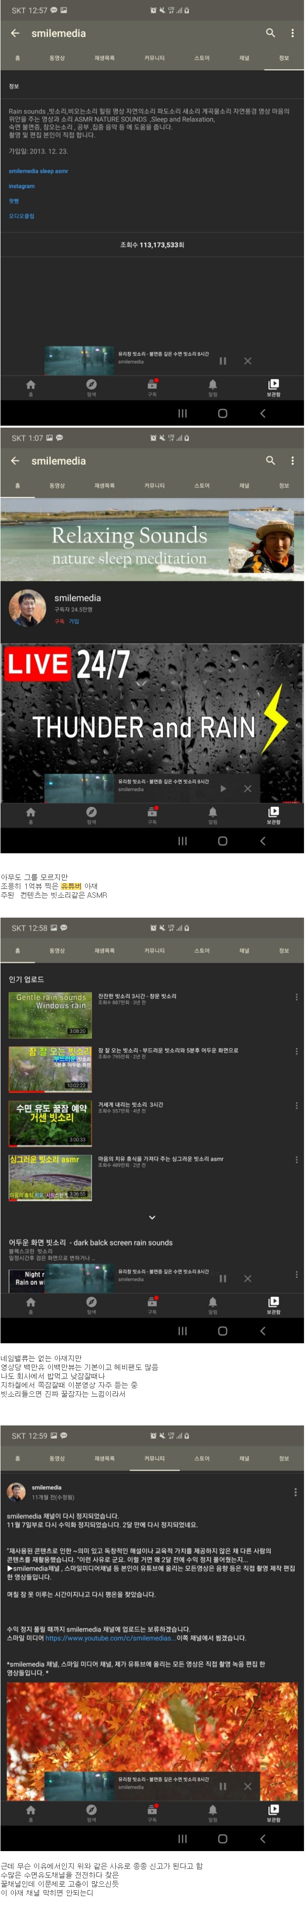Select the 커뮤니티 tab in the 12:58 screenshot

[x=154, y=950]
